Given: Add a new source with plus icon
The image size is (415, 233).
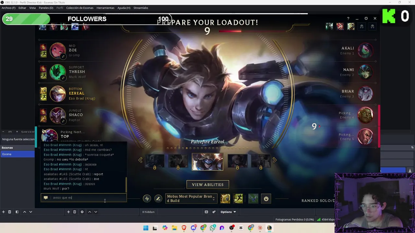Looking at the screenshot, I should click(68, 212).
